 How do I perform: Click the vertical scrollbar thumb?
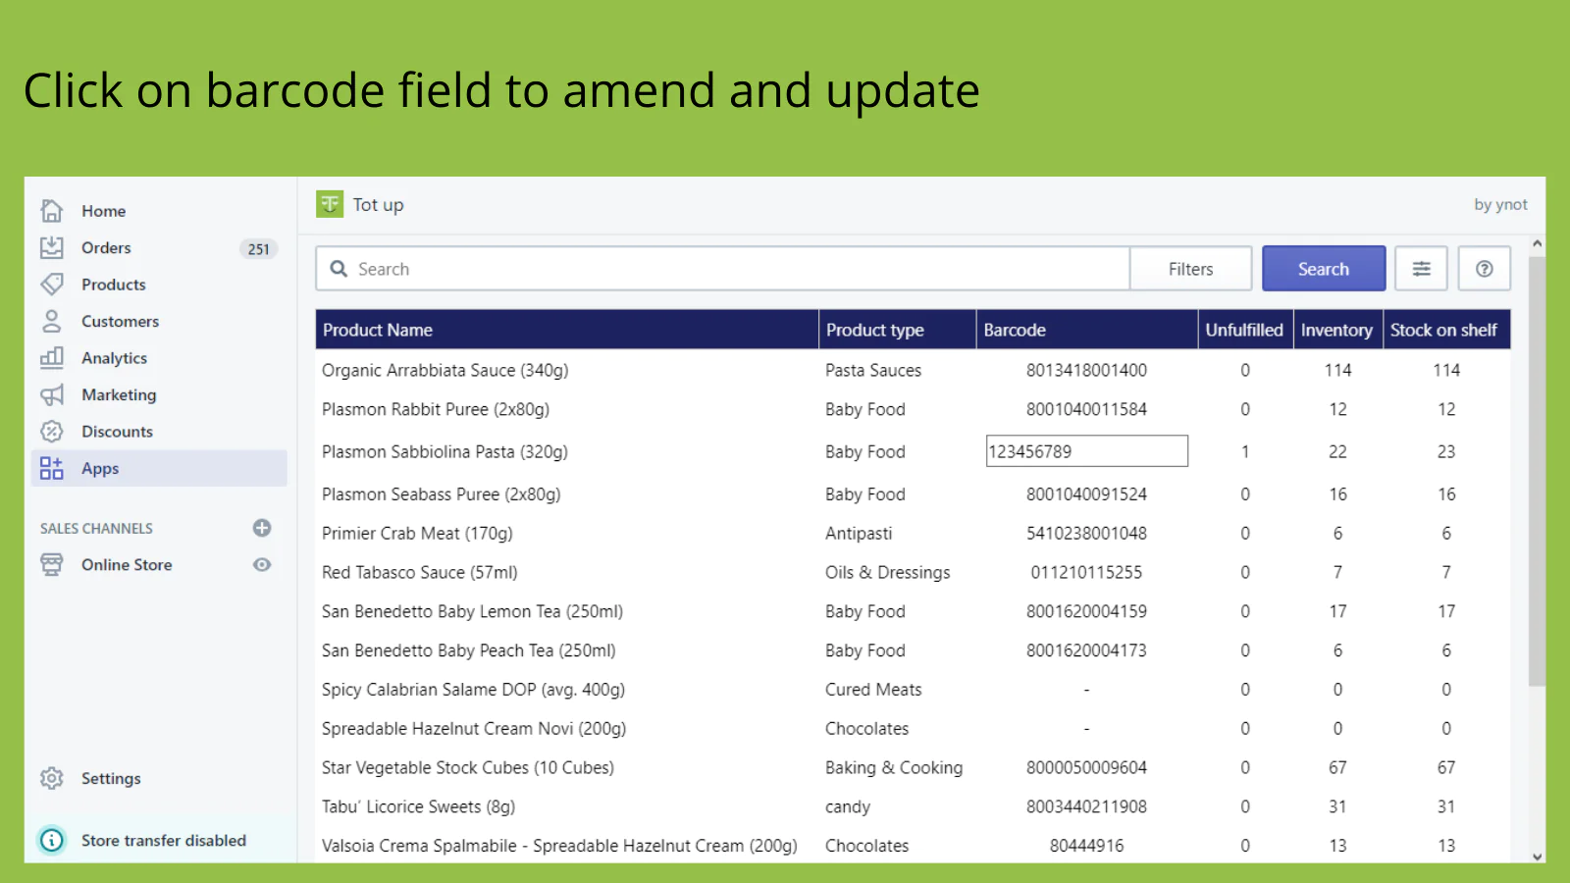(1538, 471)
